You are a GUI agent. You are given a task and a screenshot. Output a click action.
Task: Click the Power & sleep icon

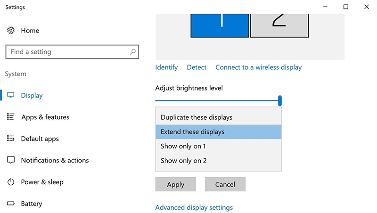coord(11,182)
